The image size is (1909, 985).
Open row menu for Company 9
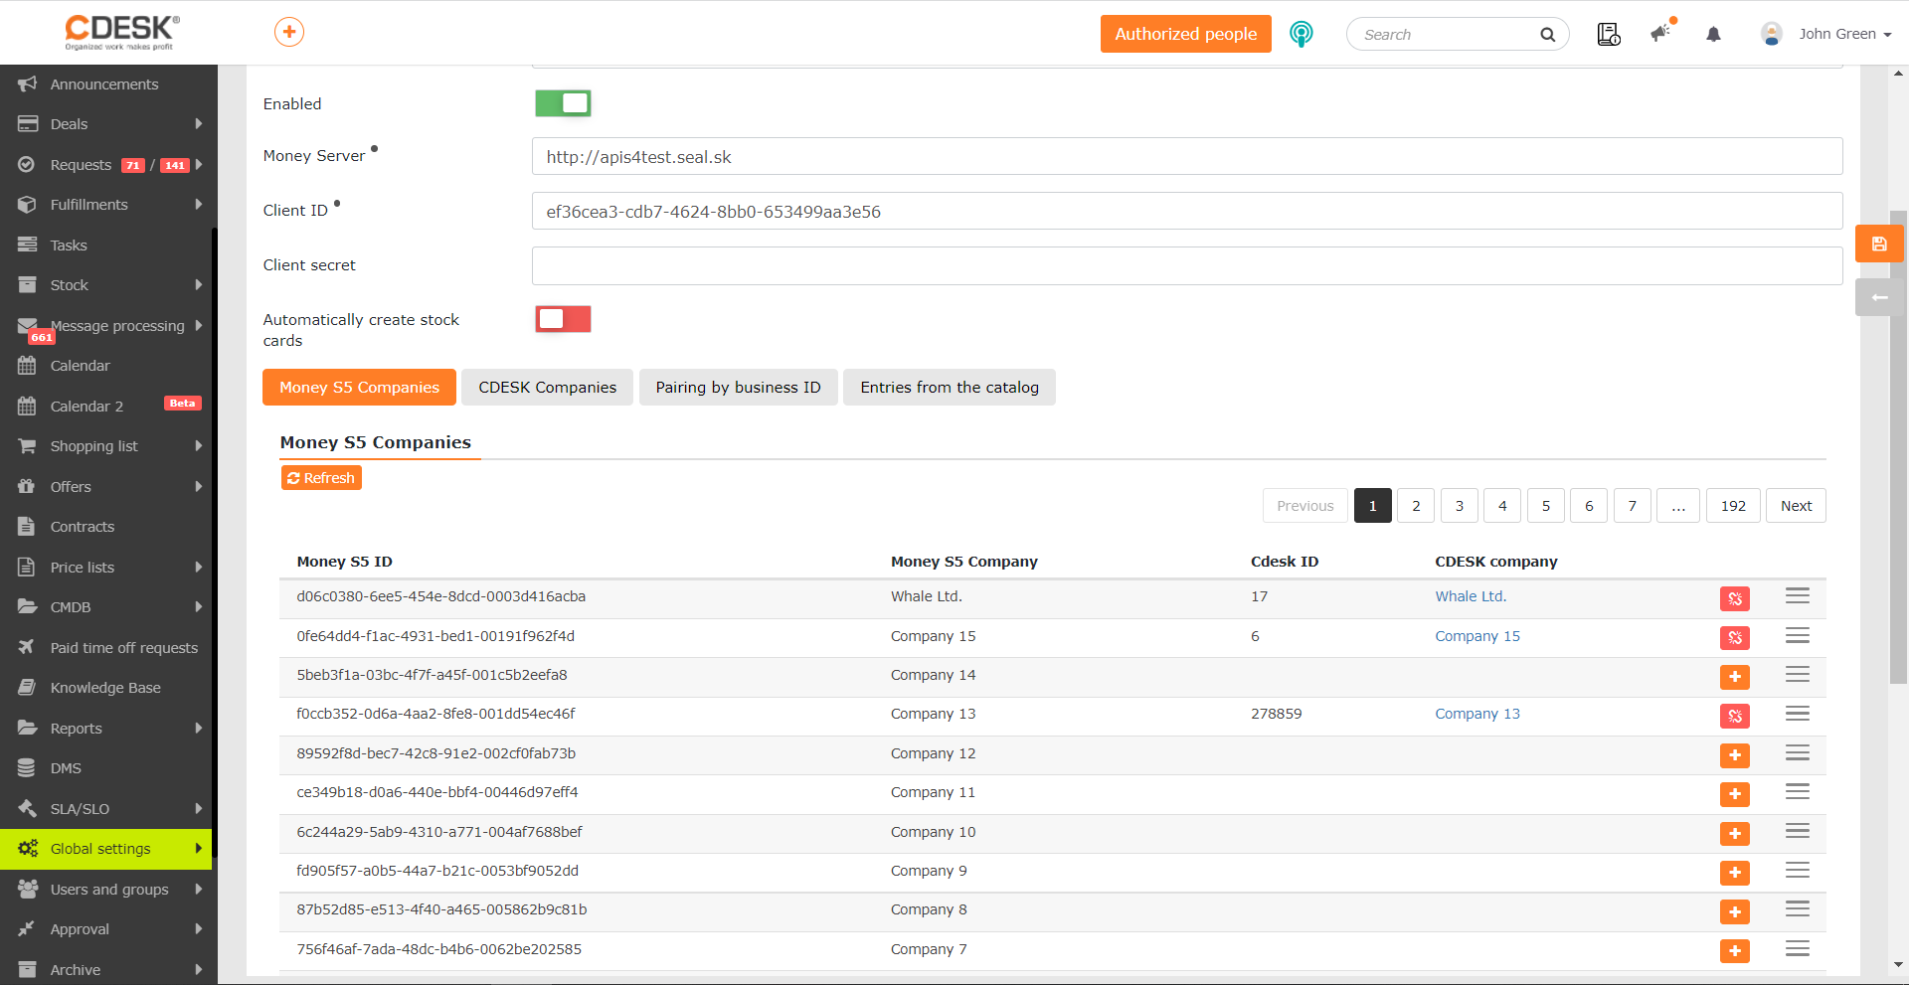click(x=1797, y=871)
